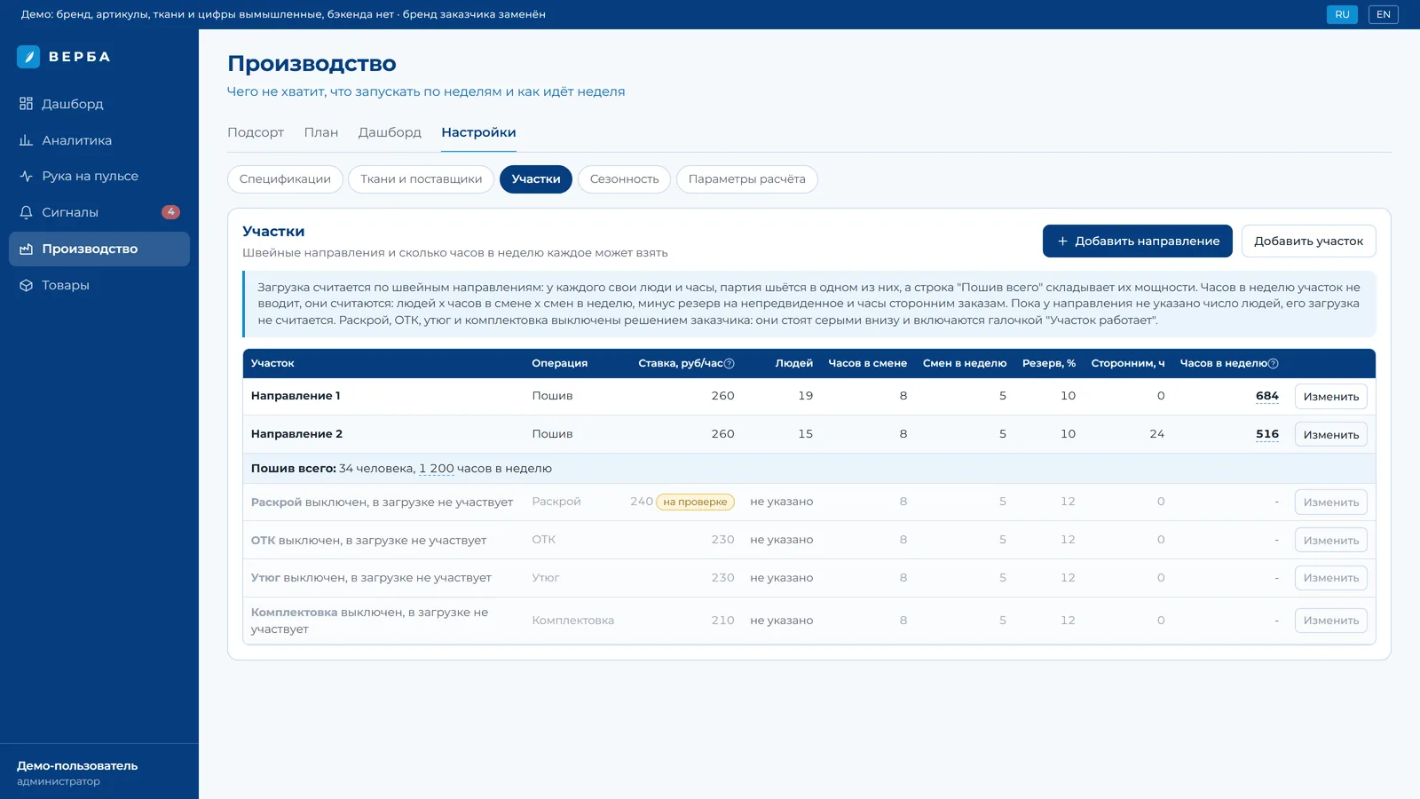
Task: Click the Аналитика chart icon
Action: [26, 140]
